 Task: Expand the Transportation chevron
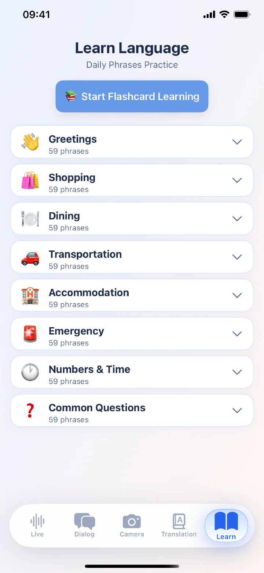(237, 257)
